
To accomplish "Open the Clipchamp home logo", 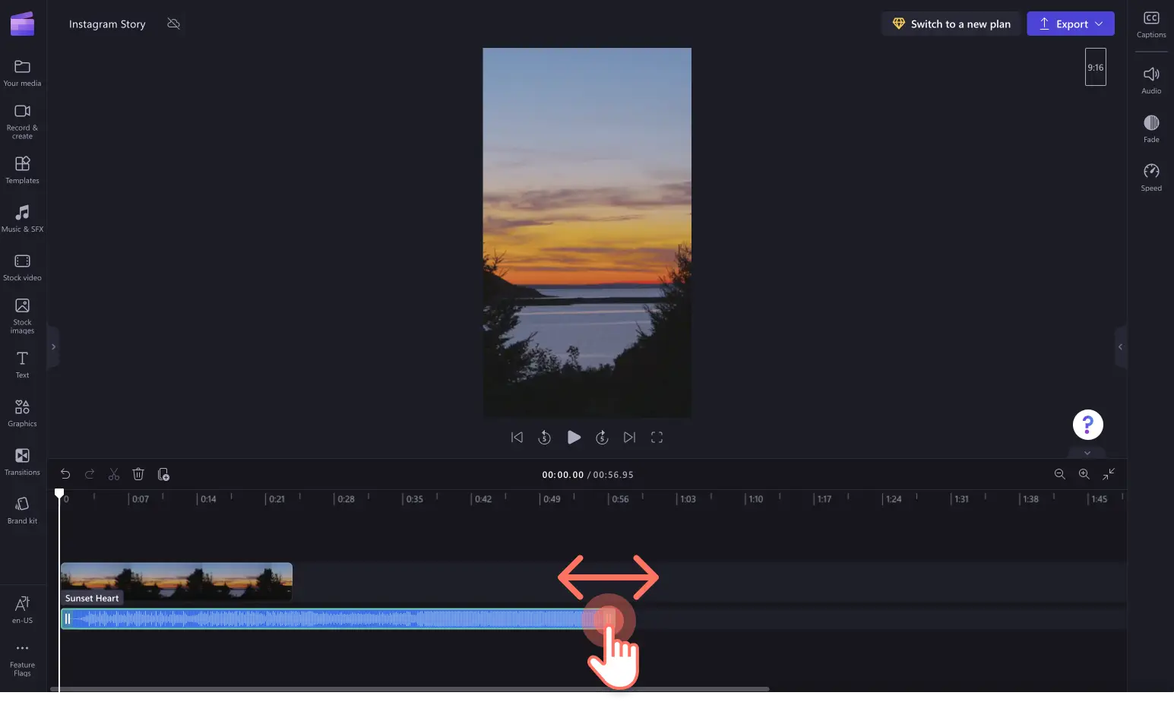I will (x=22, y=24).
